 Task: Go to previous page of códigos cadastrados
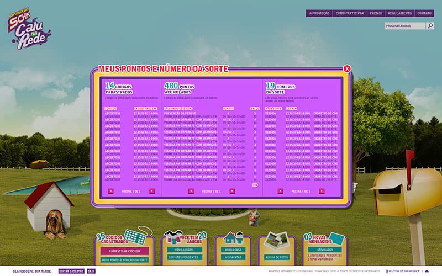click(110, 191)
